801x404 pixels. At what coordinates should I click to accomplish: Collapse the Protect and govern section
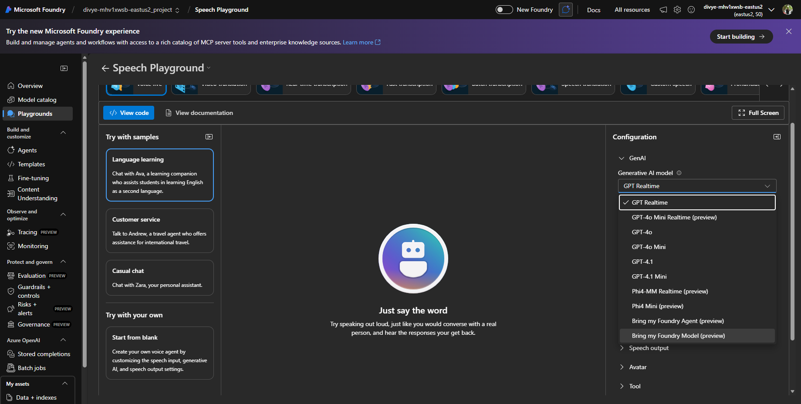[63, 262]
